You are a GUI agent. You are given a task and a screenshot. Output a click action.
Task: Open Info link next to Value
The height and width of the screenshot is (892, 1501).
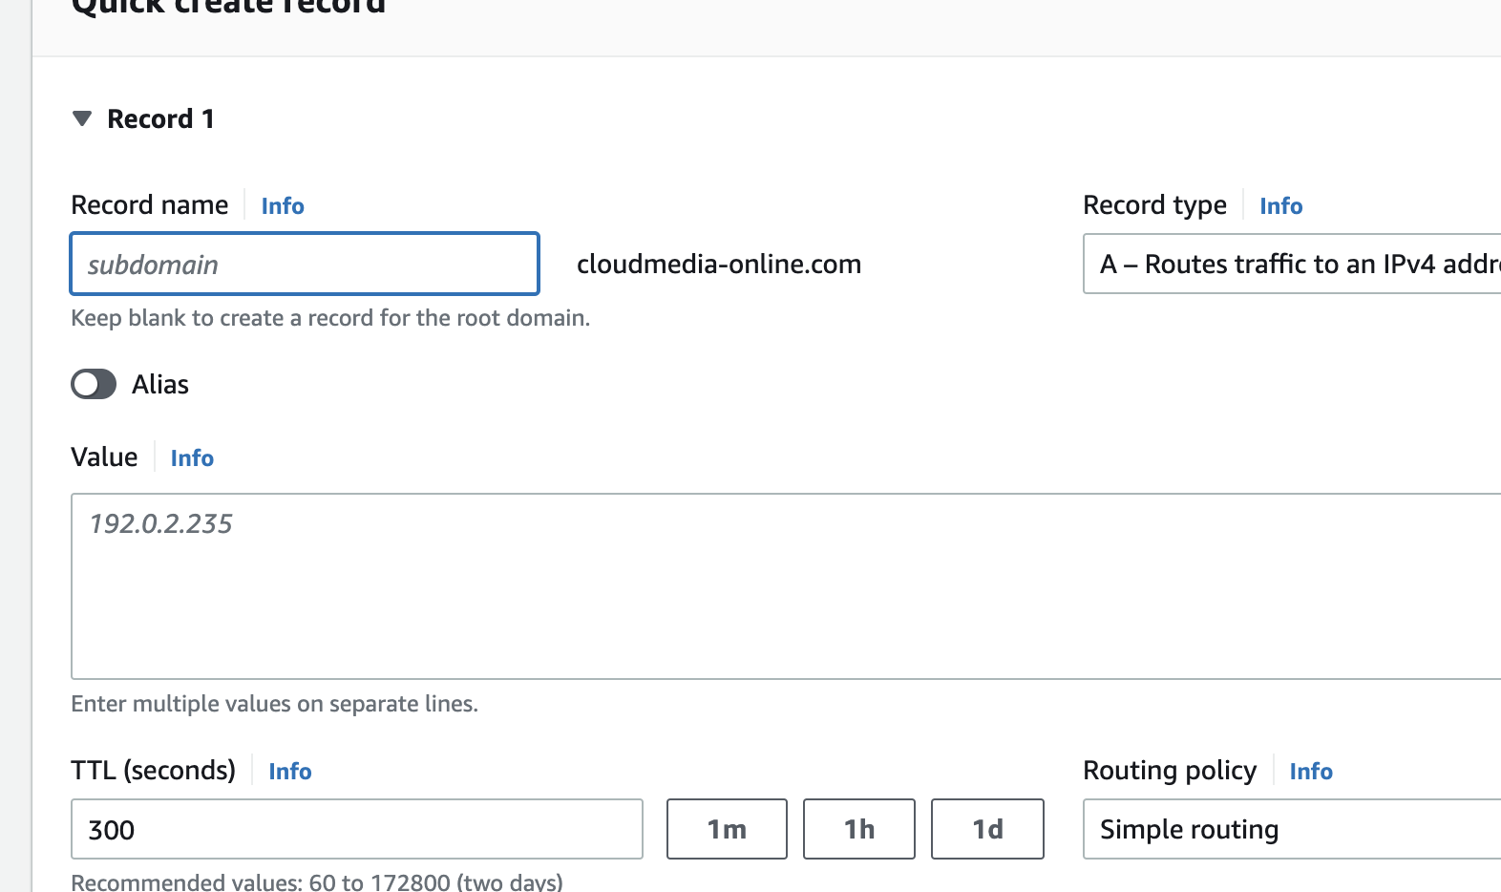coord(192,458)
